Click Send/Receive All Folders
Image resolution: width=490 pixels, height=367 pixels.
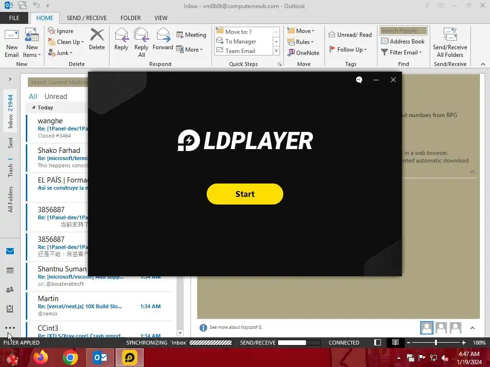pos(450,43)
